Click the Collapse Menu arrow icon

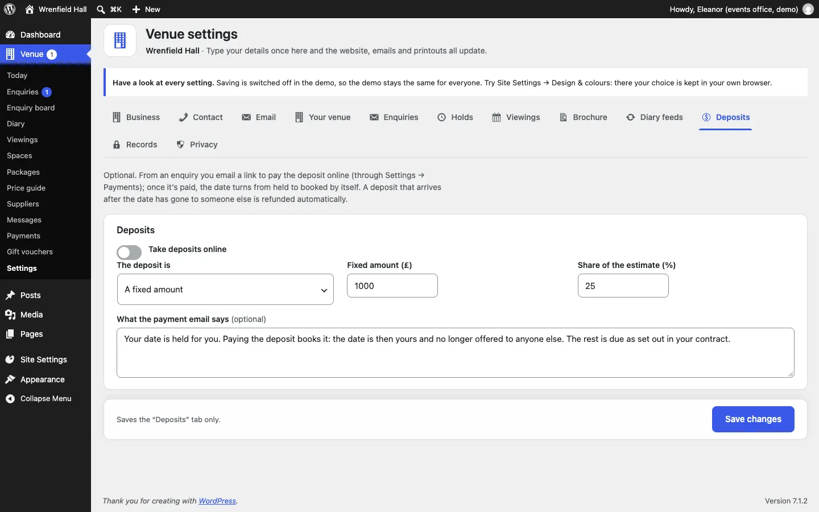(10, 399)
